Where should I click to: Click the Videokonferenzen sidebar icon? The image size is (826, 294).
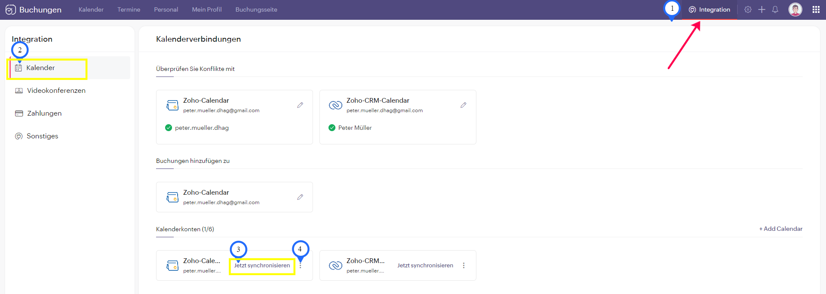pyautogui.click(x=19, y=91)
